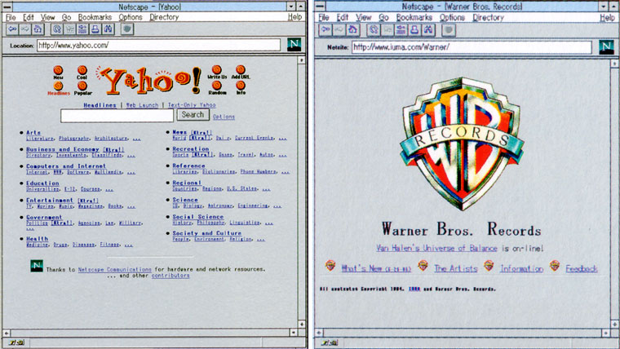Open the Science category link

(x=185, y=200)
